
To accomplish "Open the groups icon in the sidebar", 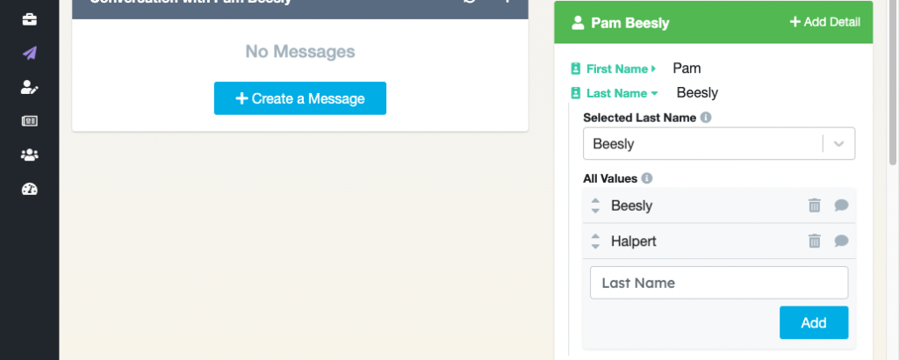I will (x=30, y=155).
